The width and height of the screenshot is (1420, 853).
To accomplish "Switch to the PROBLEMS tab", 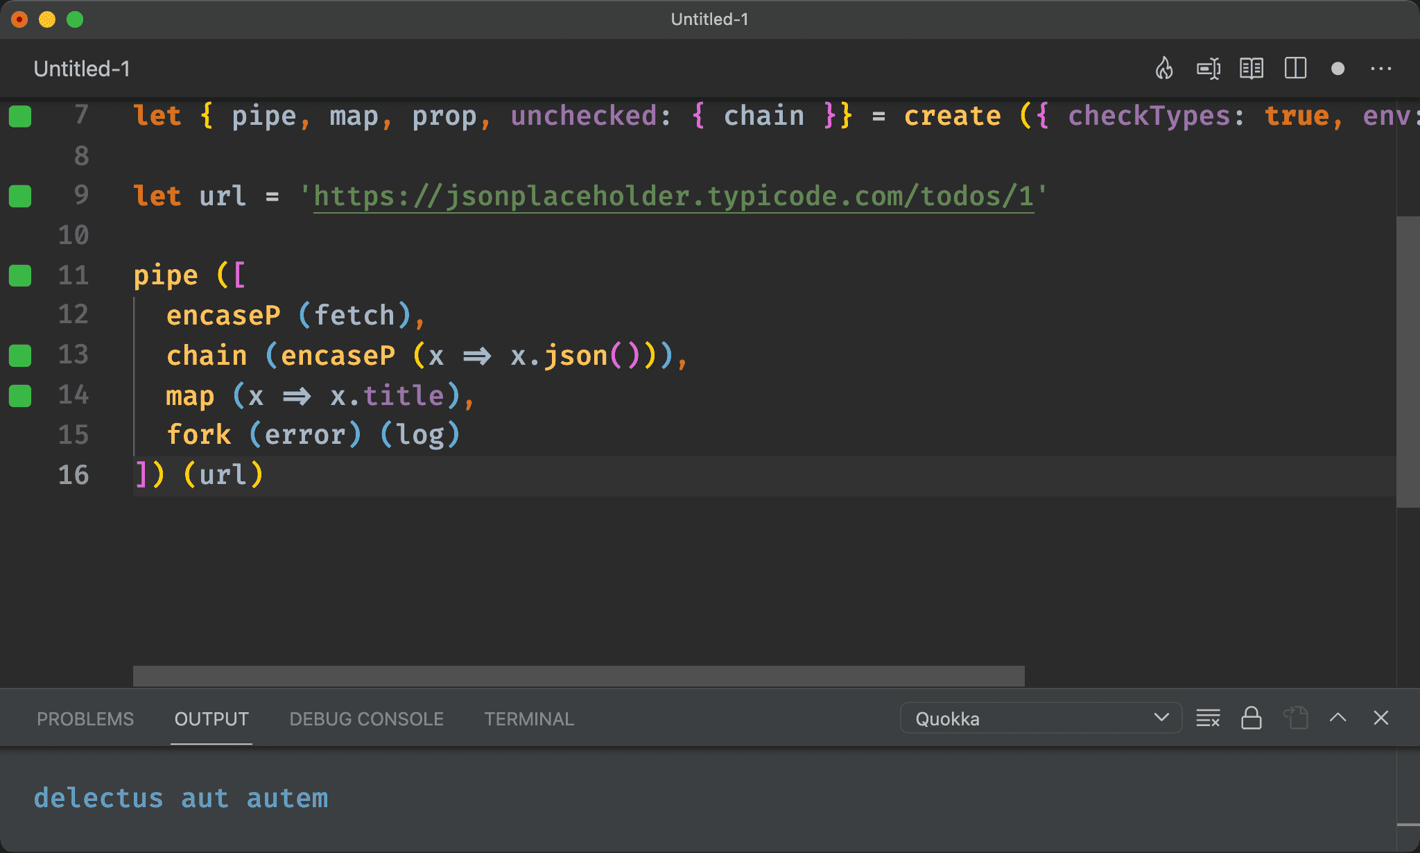I will (x=85, y=718).
